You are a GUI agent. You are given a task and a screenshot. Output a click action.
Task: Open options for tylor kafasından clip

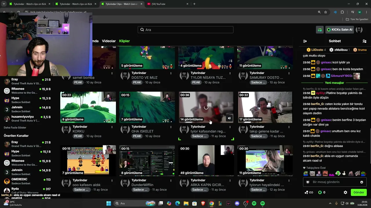click(x=230, y=127)
